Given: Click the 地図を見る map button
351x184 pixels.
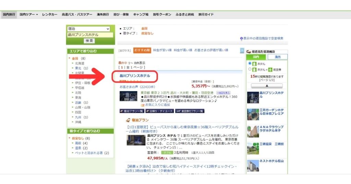Looking at the screenshot, I should point(223,93).
